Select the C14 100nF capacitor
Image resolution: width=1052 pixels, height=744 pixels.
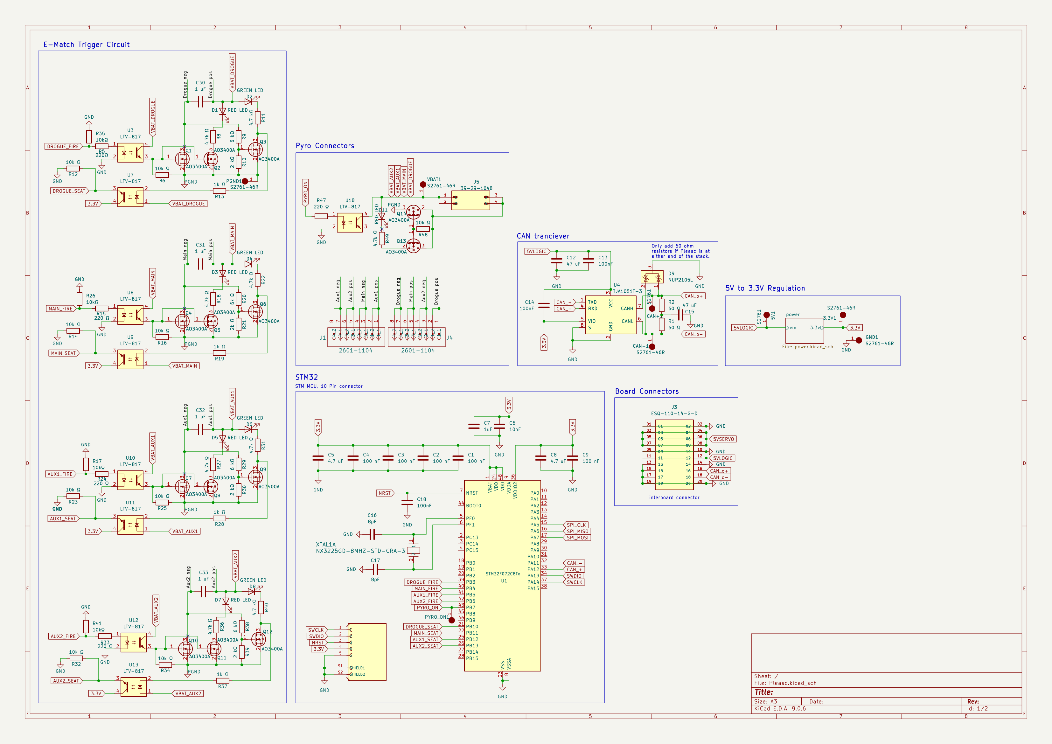[x=544, y=306]
